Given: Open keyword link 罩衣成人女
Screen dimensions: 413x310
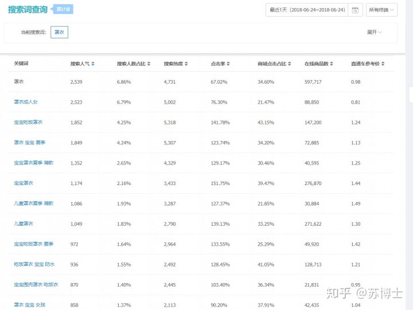Looking at the screenshot, I should pyautogui.click(x=26, y=102).
